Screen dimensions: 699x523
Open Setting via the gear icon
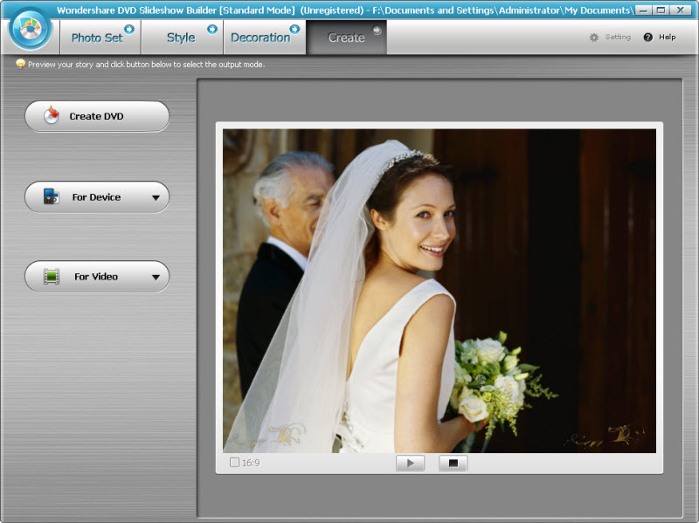click(594, 38)
